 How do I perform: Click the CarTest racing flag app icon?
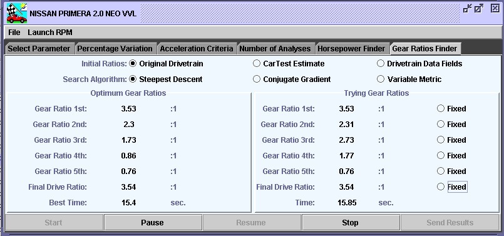17,13
